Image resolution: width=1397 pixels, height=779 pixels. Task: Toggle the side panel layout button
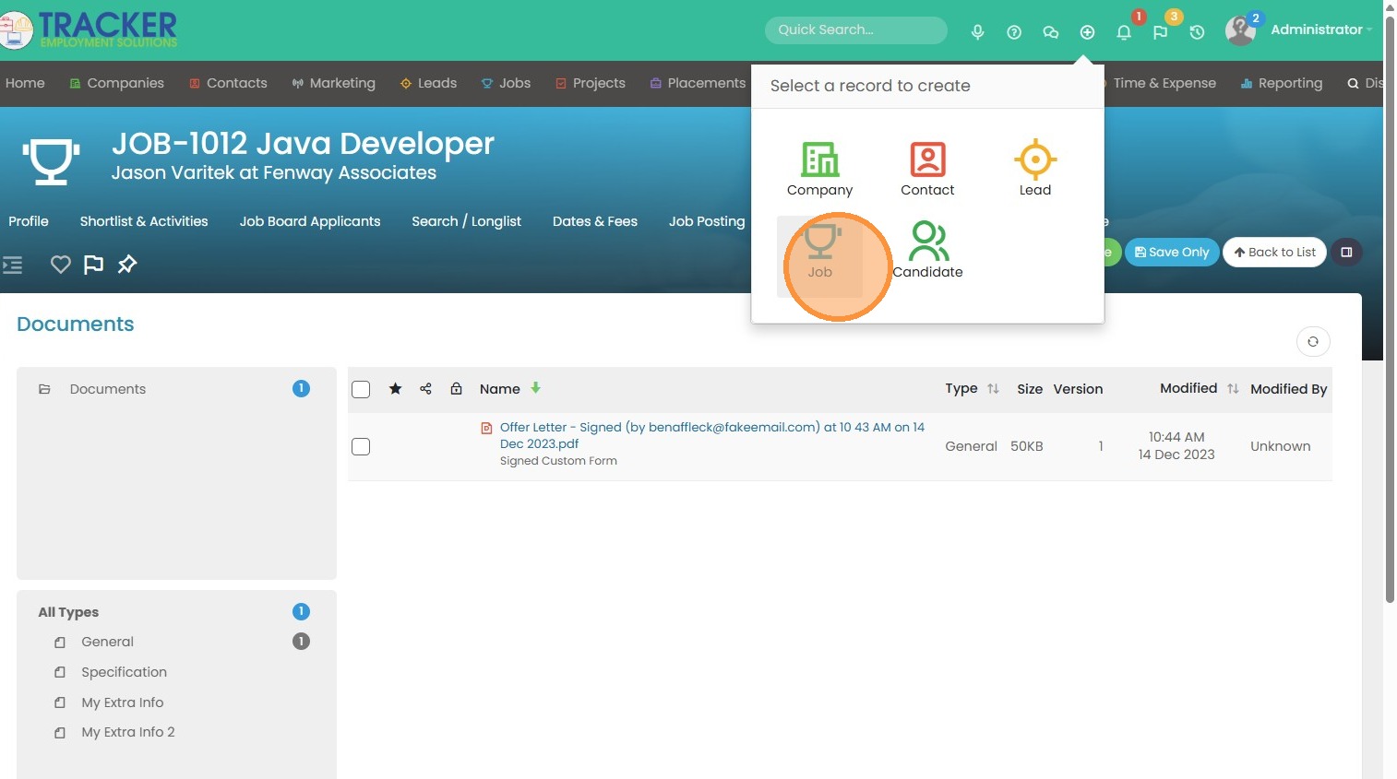click(x=1346, y=253)
